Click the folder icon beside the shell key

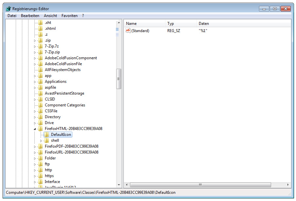[46, 140]
